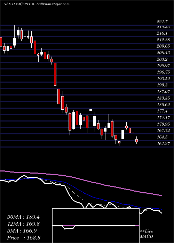Image resolution: width=174 pixels, height=243 pixels.
Task: Click the 50MA : 189.4 legend entry
Action: click(x=23, y=217)
